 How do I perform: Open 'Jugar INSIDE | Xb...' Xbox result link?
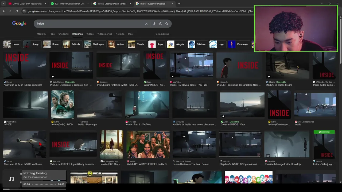click(x=154, y=85)
